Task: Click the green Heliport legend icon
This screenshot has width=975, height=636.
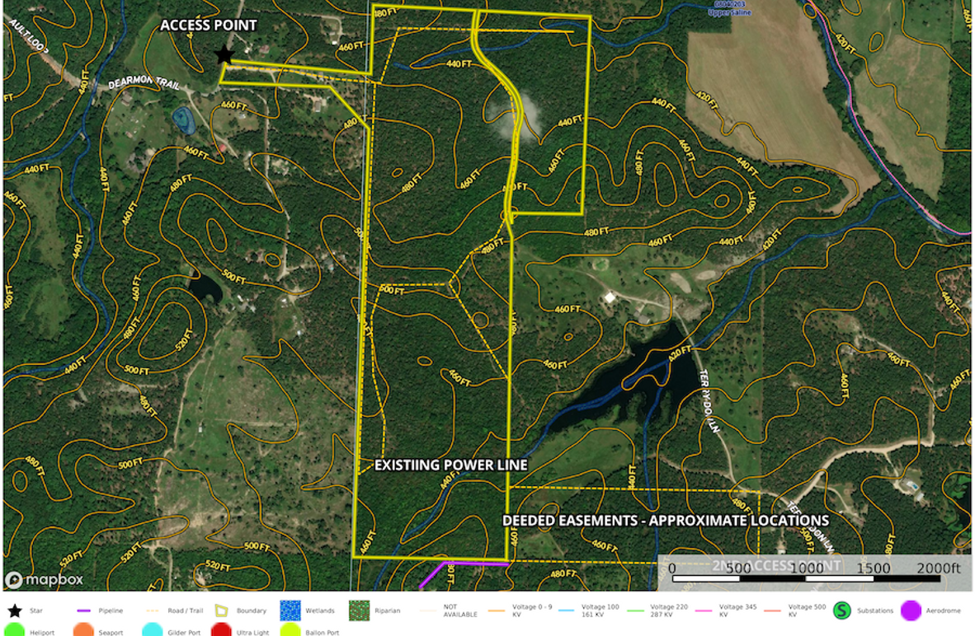Action: (14, 630)
